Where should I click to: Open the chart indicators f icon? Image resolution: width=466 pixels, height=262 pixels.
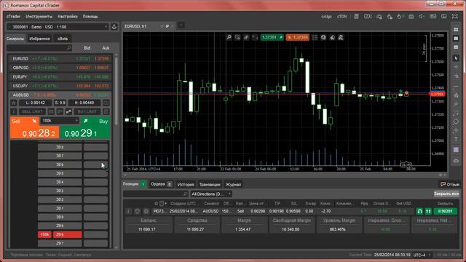pyautogui.click(x=323, y=37)
